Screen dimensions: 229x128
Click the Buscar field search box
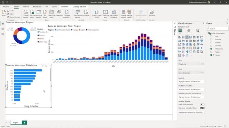click(x=217, y=28)
